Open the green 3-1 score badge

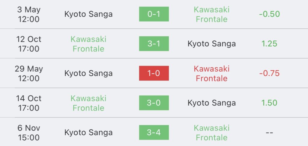pyautogui.click(x=154, y=44)
